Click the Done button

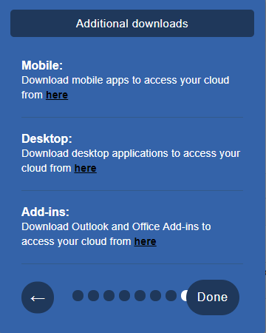click(x=213, y=297)
